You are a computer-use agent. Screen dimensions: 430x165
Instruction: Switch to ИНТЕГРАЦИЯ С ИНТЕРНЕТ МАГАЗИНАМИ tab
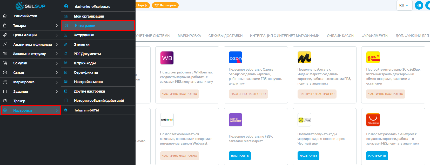[x=285, y=36]
